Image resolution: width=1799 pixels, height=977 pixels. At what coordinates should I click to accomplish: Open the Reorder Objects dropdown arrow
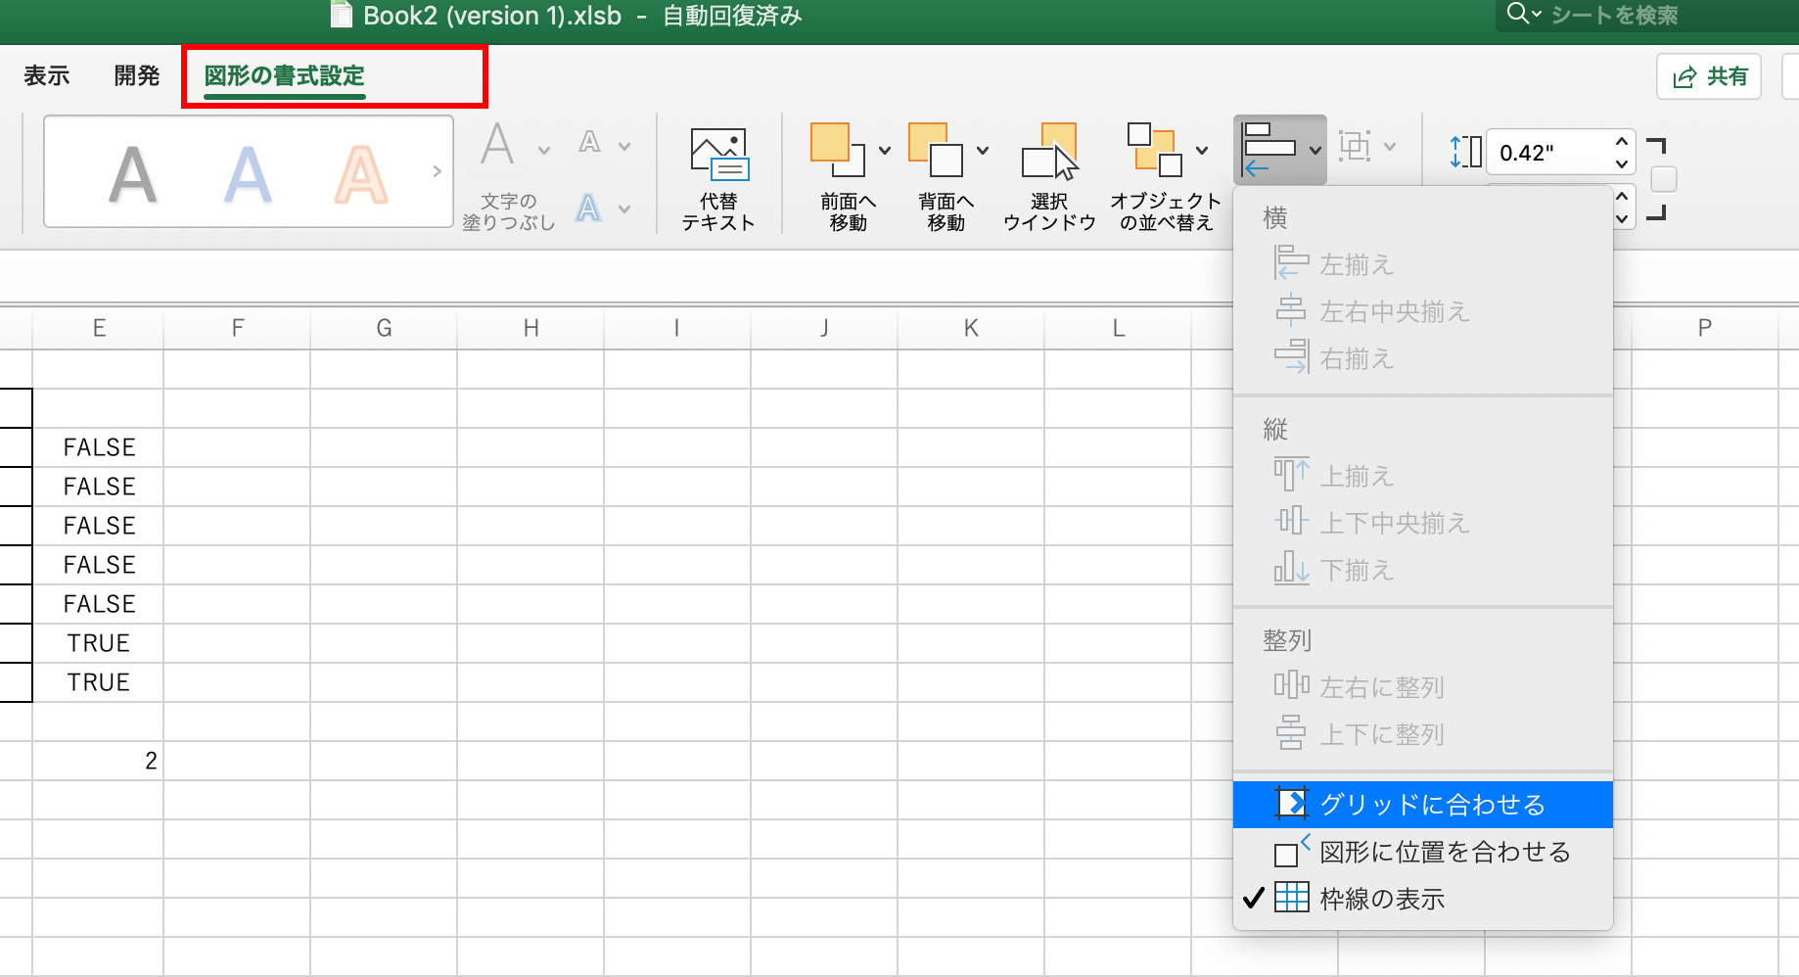(1202, 151)
